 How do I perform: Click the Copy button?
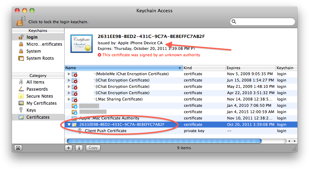(x=93, y=148)
